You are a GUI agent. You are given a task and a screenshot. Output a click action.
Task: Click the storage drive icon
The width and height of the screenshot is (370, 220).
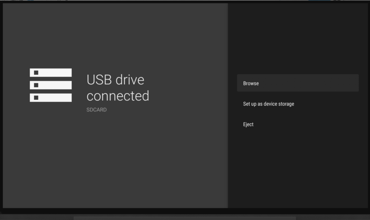coord(51,85)
